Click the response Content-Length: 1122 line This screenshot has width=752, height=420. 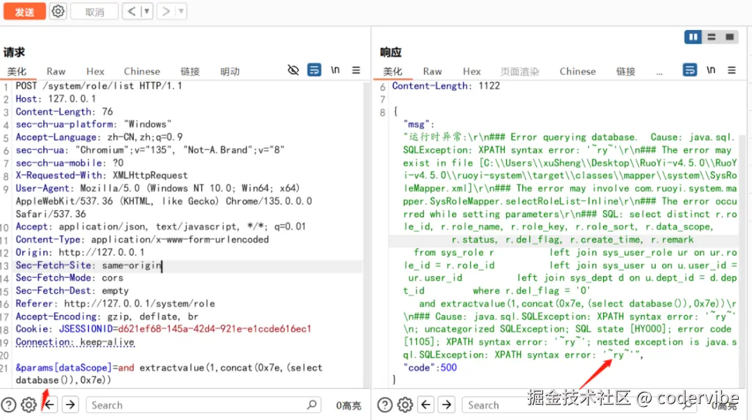click(446, 86)
